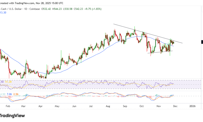Click the black current price marker on right edge

coord(202,42)
